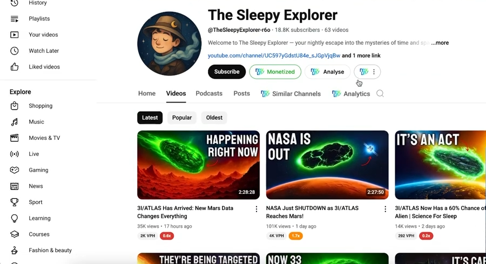This screenshot has height=264, width=486.
Task: Open Playlists from the sidebar
Action: (39, 18)
